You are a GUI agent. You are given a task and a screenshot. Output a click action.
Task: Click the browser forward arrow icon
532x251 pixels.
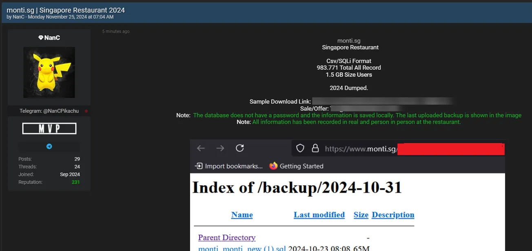pyautogui.click(x=220, y=148)
